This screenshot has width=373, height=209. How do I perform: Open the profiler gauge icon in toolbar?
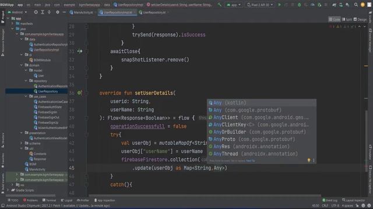(x=312, y=5)
